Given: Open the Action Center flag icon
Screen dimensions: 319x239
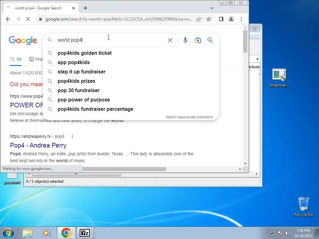Looking at the screenshot, I should [280, 233].
